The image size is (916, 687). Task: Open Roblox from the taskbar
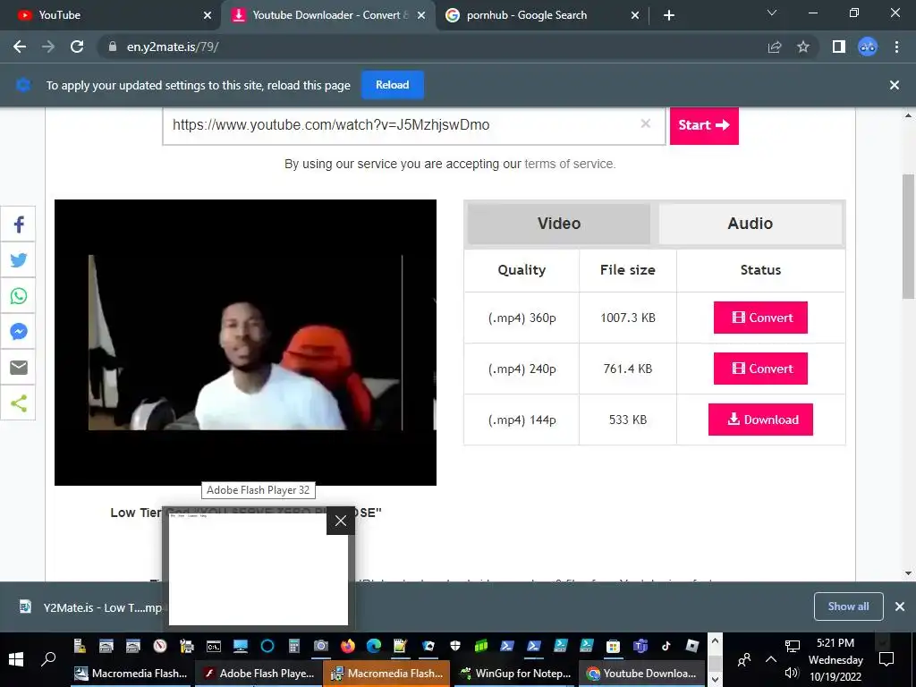[692, 646]
